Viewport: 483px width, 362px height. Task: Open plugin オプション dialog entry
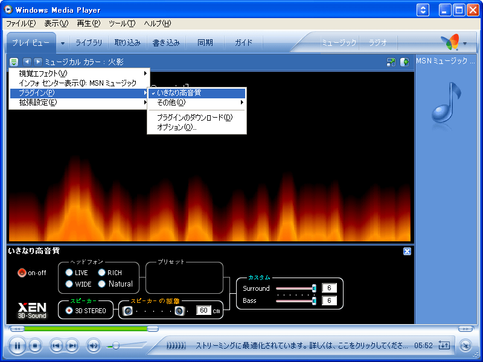197,127
